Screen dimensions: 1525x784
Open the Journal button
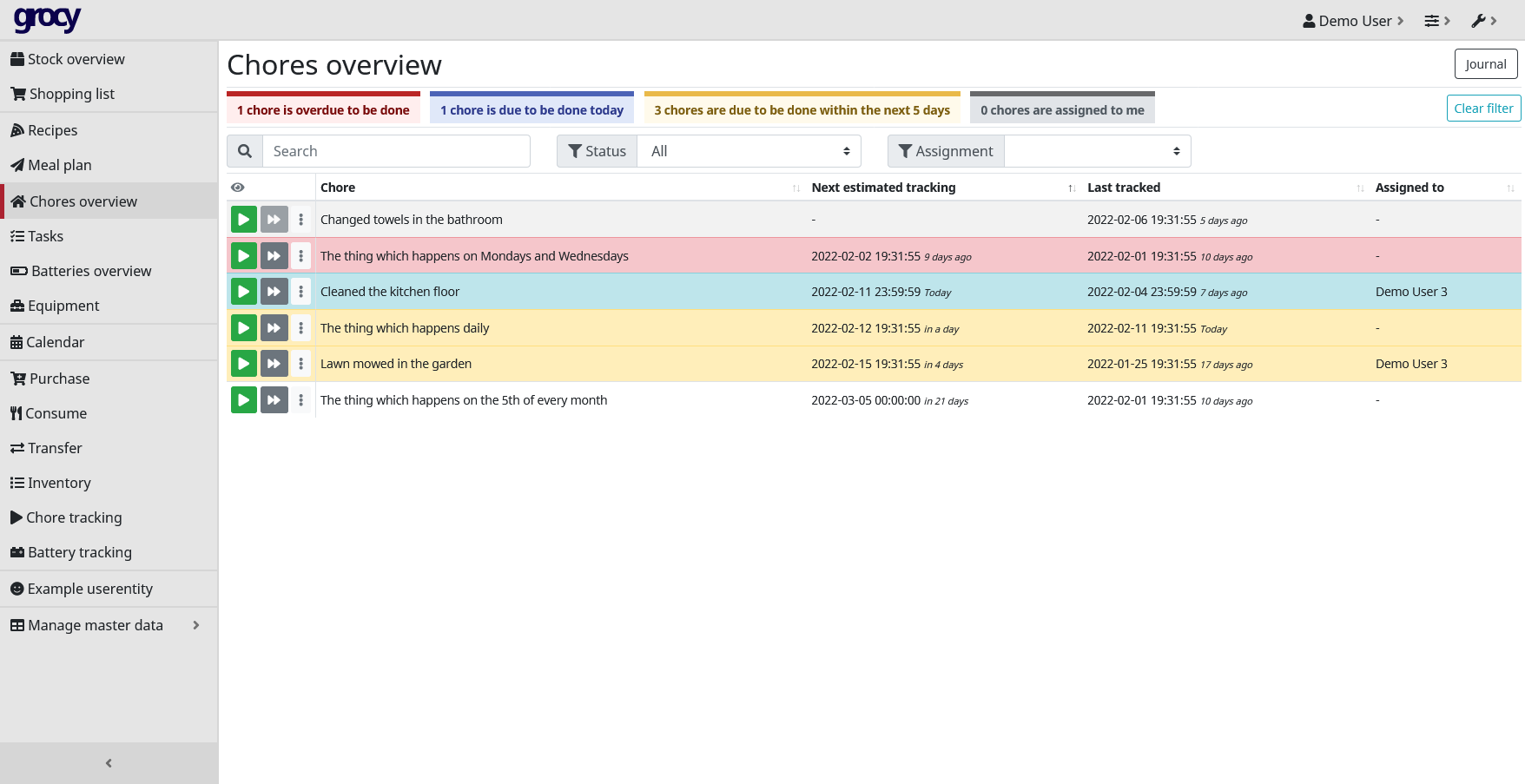click(x=1485, y=64)
